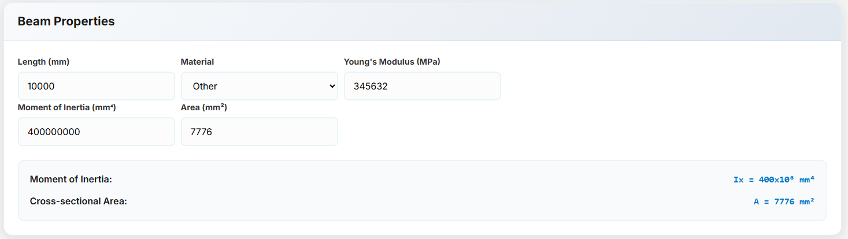Select the Area (mm²) input field
Screen dimensions: 848x239
(259, 132)
